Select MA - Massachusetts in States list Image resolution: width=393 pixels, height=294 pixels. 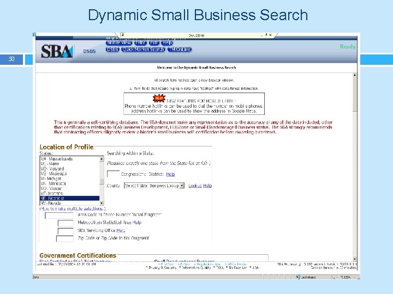(70, 159)
